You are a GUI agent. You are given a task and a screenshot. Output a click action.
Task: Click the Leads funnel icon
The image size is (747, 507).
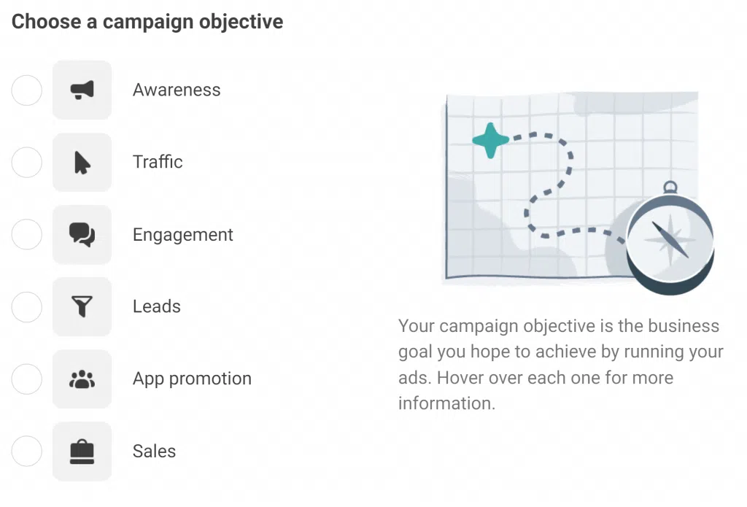point(82,307)
